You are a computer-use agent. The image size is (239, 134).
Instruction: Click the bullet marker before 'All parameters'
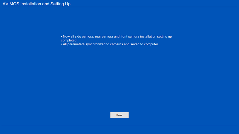click(61, 44)
